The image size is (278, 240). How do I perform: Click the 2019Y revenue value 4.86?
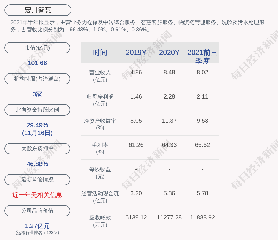click(x=136, y=73)
